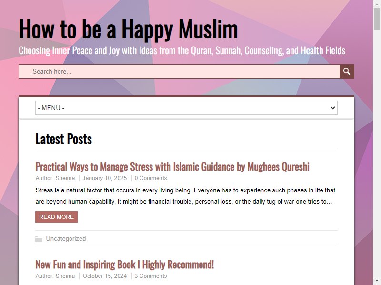Screen dimensions: 381x285
Task: Click the folder icon beside Uncategorized
Action: (39, 239)
